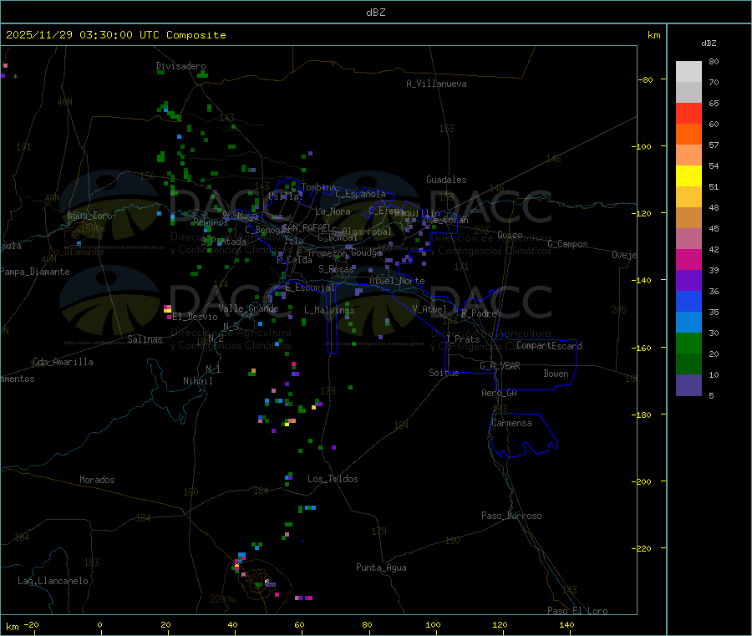Select the Punta_Agua location label
Image resolution: width=752 pixels, height=636 pixels.
pos(381,567)
